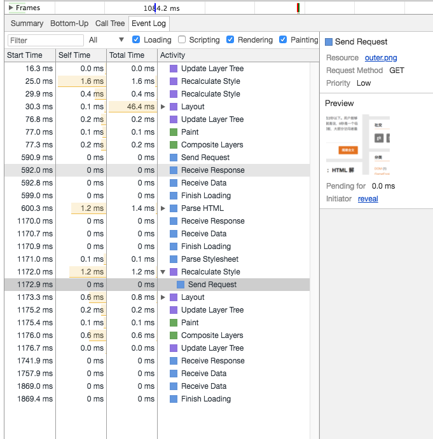433x439 pixels.
Task: Click the blue icon beside Receive Response at 592.0 ms
Action: click(x=174, y=170)
